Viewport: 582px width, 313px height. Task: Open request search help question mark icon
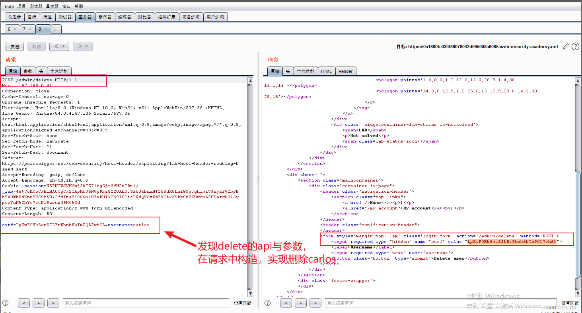pyautogui.click(x=5, y=303)
